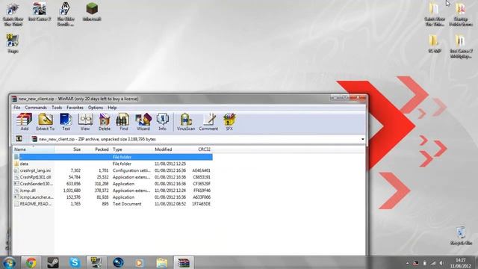Image resolution: width=478 pixels, height=269 pixels.
Task: Open the File menu
Action: click(x=16, y=108)
